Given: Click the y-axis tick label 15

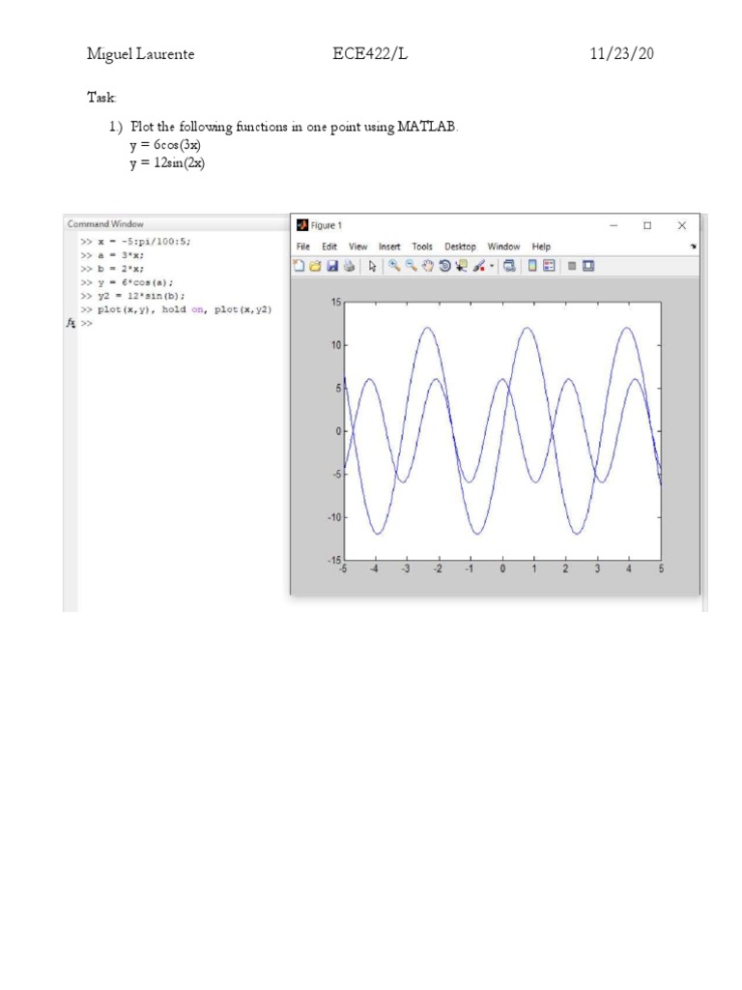Looking at the screenshot, I should tap(335, 303).
